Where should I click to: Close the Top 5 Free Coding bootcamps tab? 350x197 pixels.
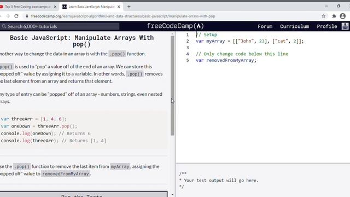(55, 7)
